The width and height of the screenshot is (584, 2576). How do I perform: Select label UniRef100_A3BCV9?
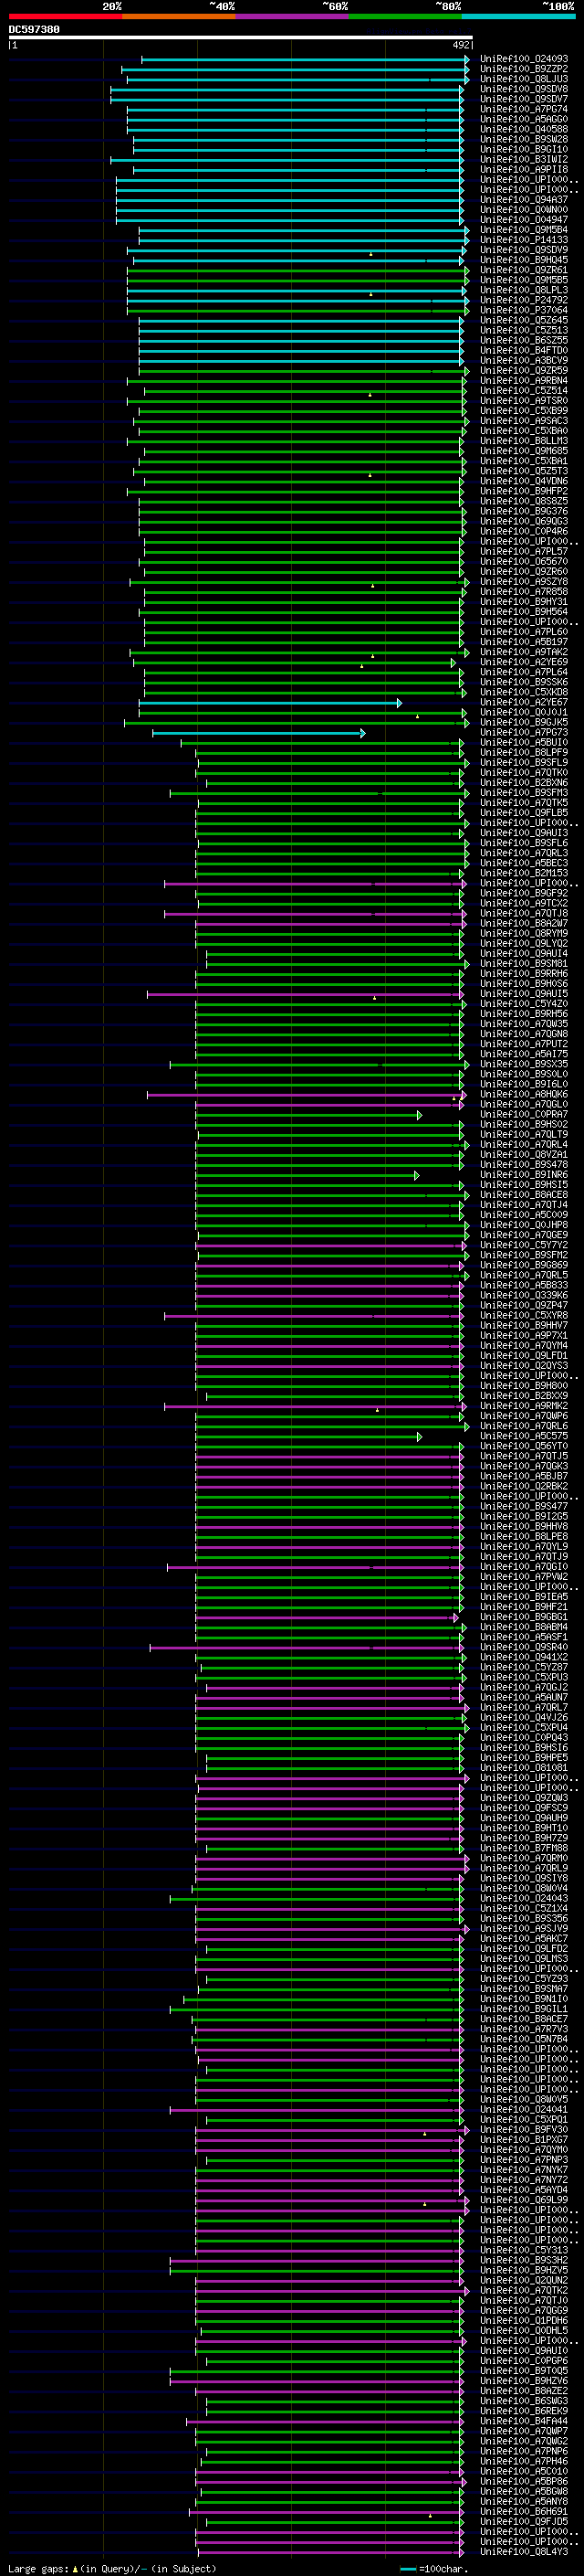tap(524, 360)
